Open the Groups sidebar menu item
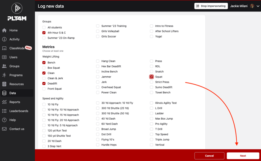Image resolution: width=261 pixels, height=161 pixels. coord(14,66)
